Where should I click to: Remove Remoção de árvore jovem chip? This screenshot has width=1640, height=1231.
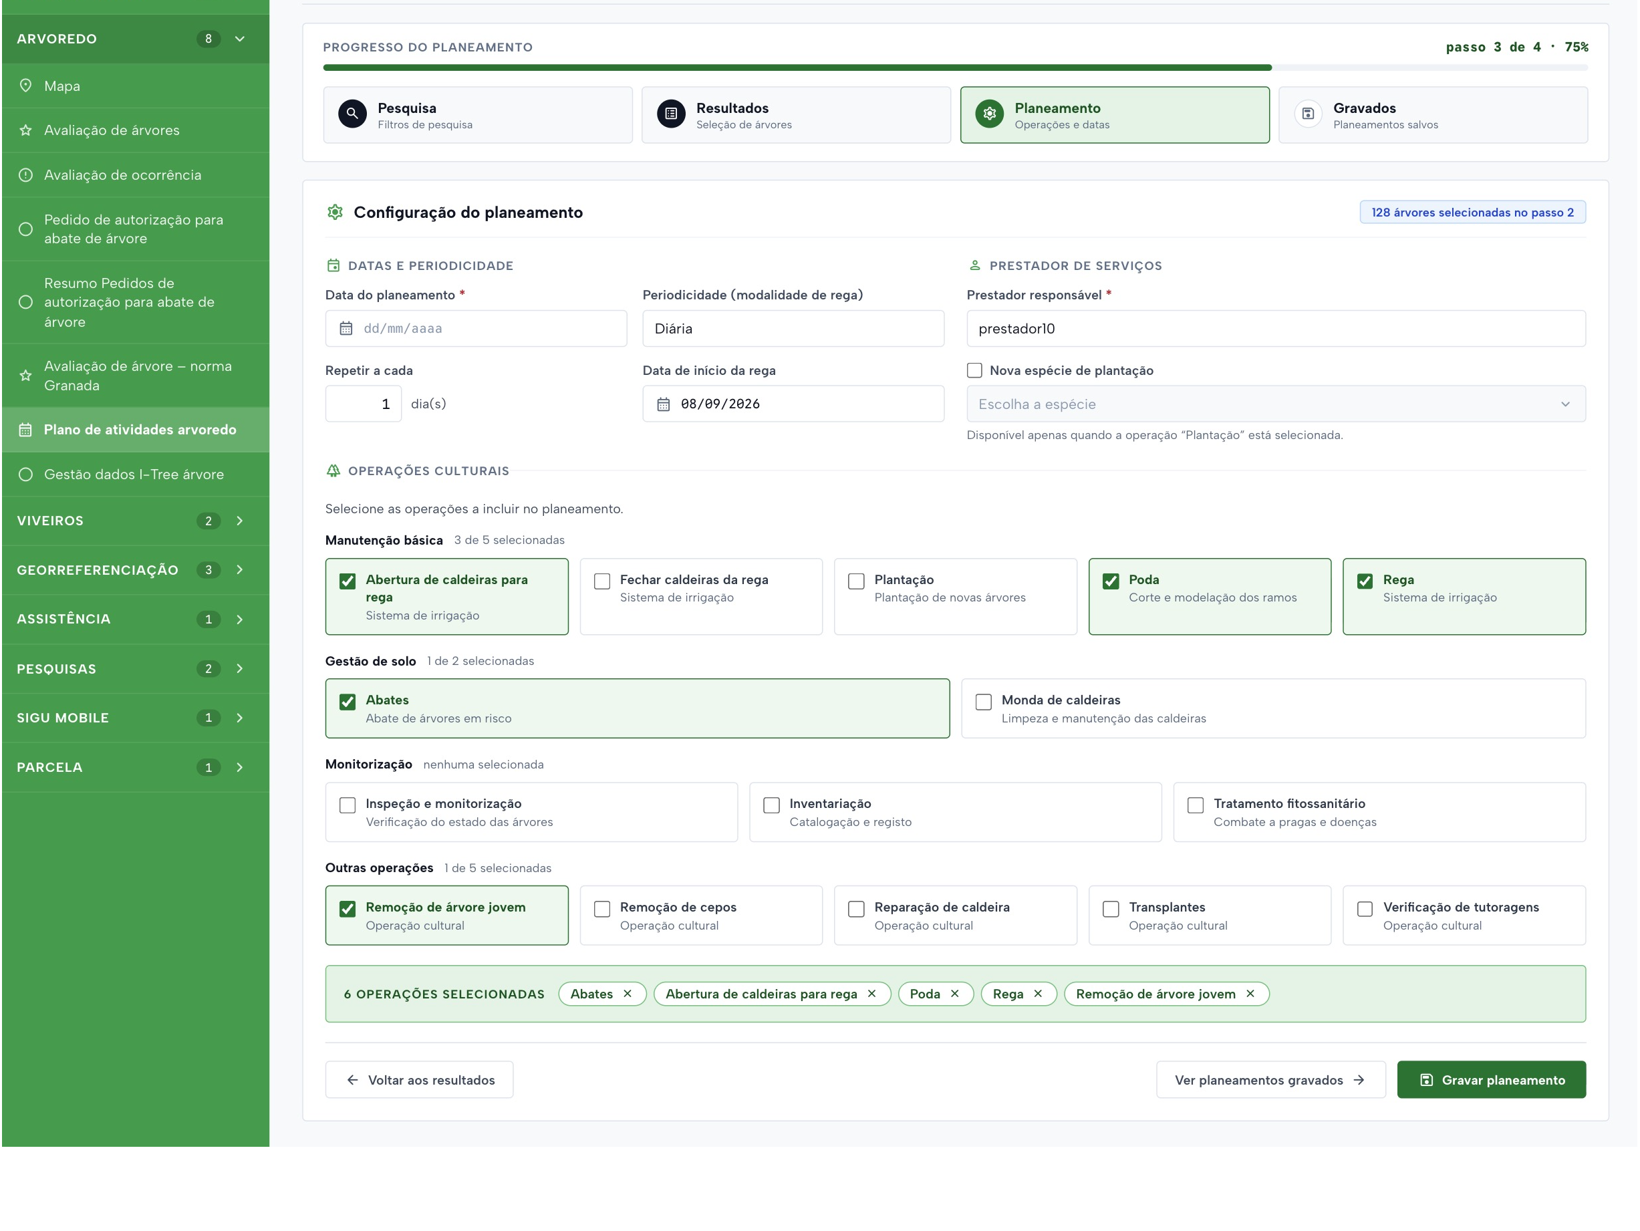click(1250, 994)
